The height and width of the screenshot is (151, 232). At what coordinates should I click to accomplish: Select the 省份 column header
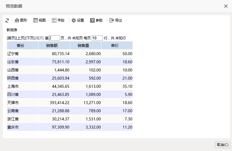coord(22,45)
